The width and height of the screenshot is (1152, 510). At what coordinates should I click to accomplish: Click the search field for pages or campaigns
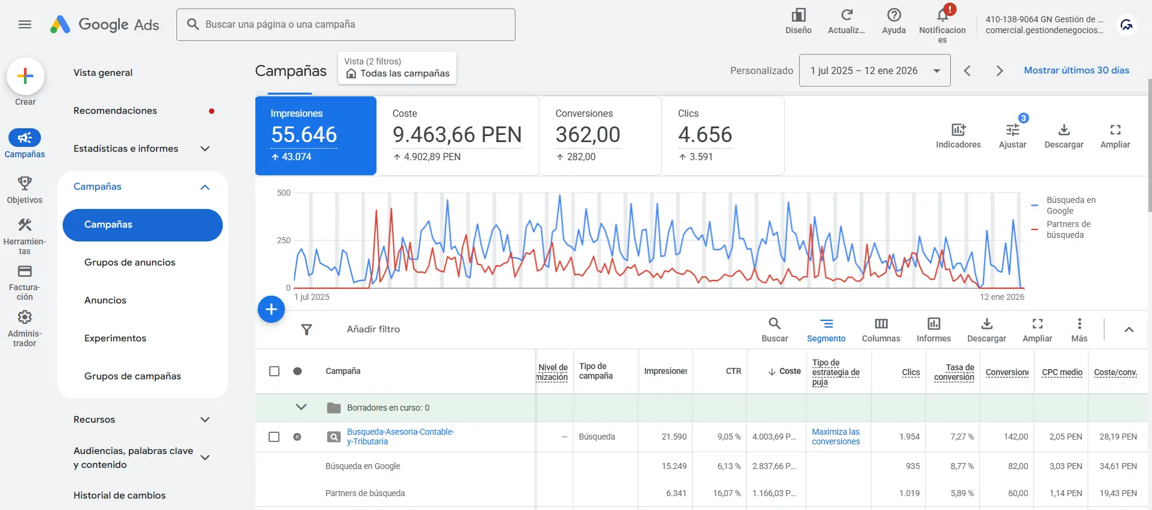346,25
